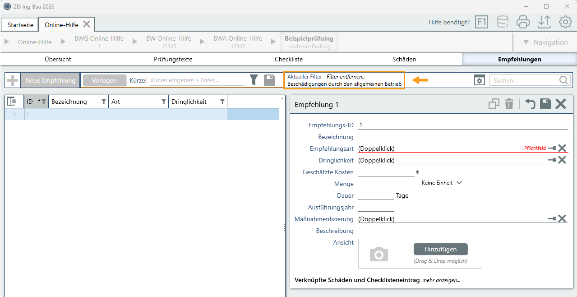
Task: Save Empfehlung 1 with the floppy disk icon
Action: [545, 104]
